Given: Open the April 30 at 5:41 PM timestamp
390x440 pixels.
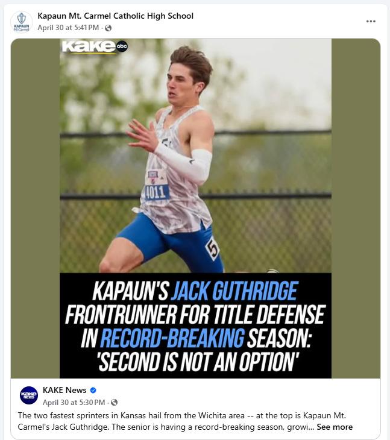Looking at the screenshot, I should 68,28.
